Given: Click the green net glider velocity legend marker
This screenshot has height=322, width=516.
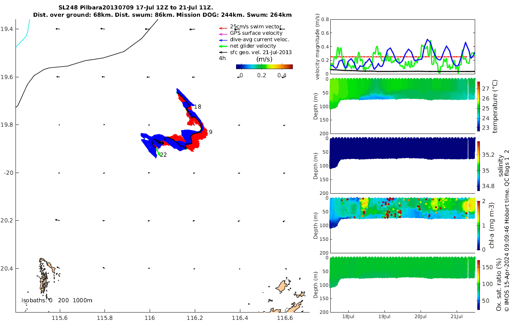Looking at the screenshot, I should [224, 46].
